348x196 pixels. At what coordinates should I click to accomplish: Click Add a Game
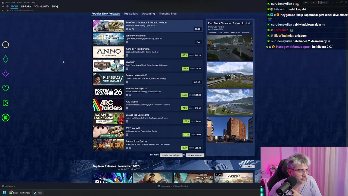coord(10,186)
